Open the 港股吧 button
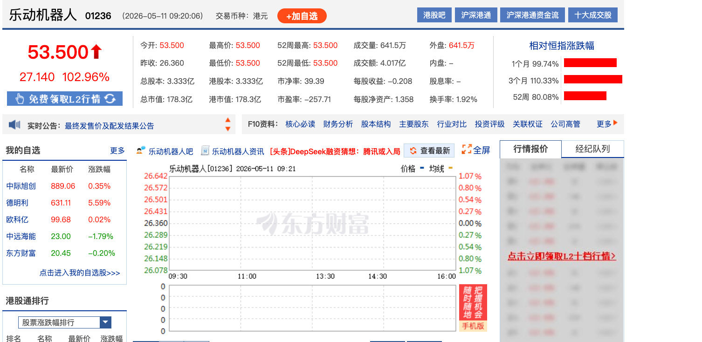The height and width of the screenshot is (342, 702). pos(434,15)
